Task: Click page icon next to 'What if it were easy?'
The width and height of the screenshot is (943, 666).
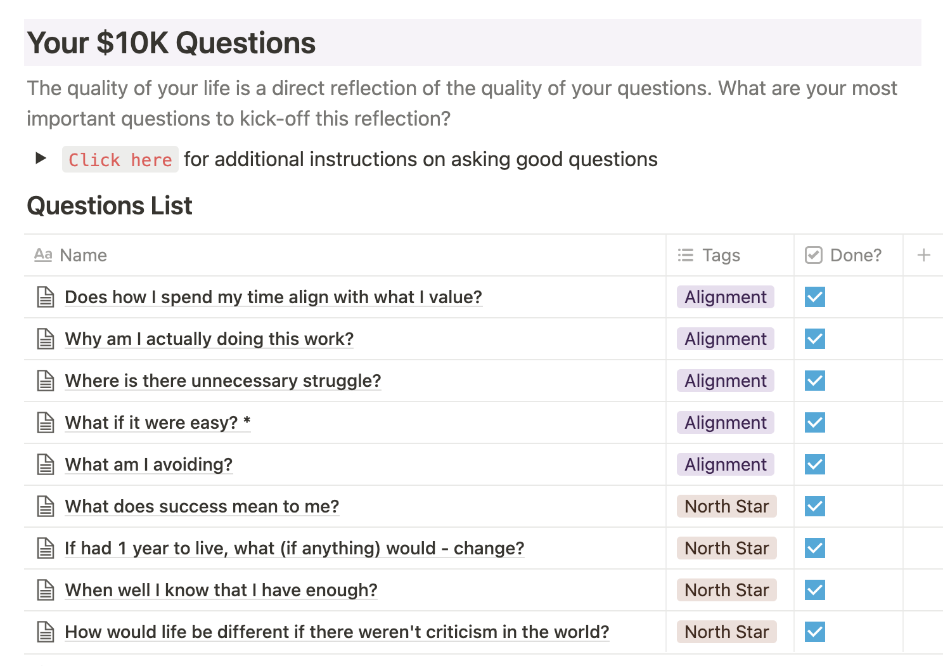Action: pyautogui.click(x=46, y=422)
